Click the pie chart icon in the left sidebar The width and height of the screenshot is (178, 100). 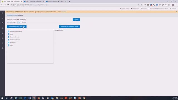pos(3,23)
